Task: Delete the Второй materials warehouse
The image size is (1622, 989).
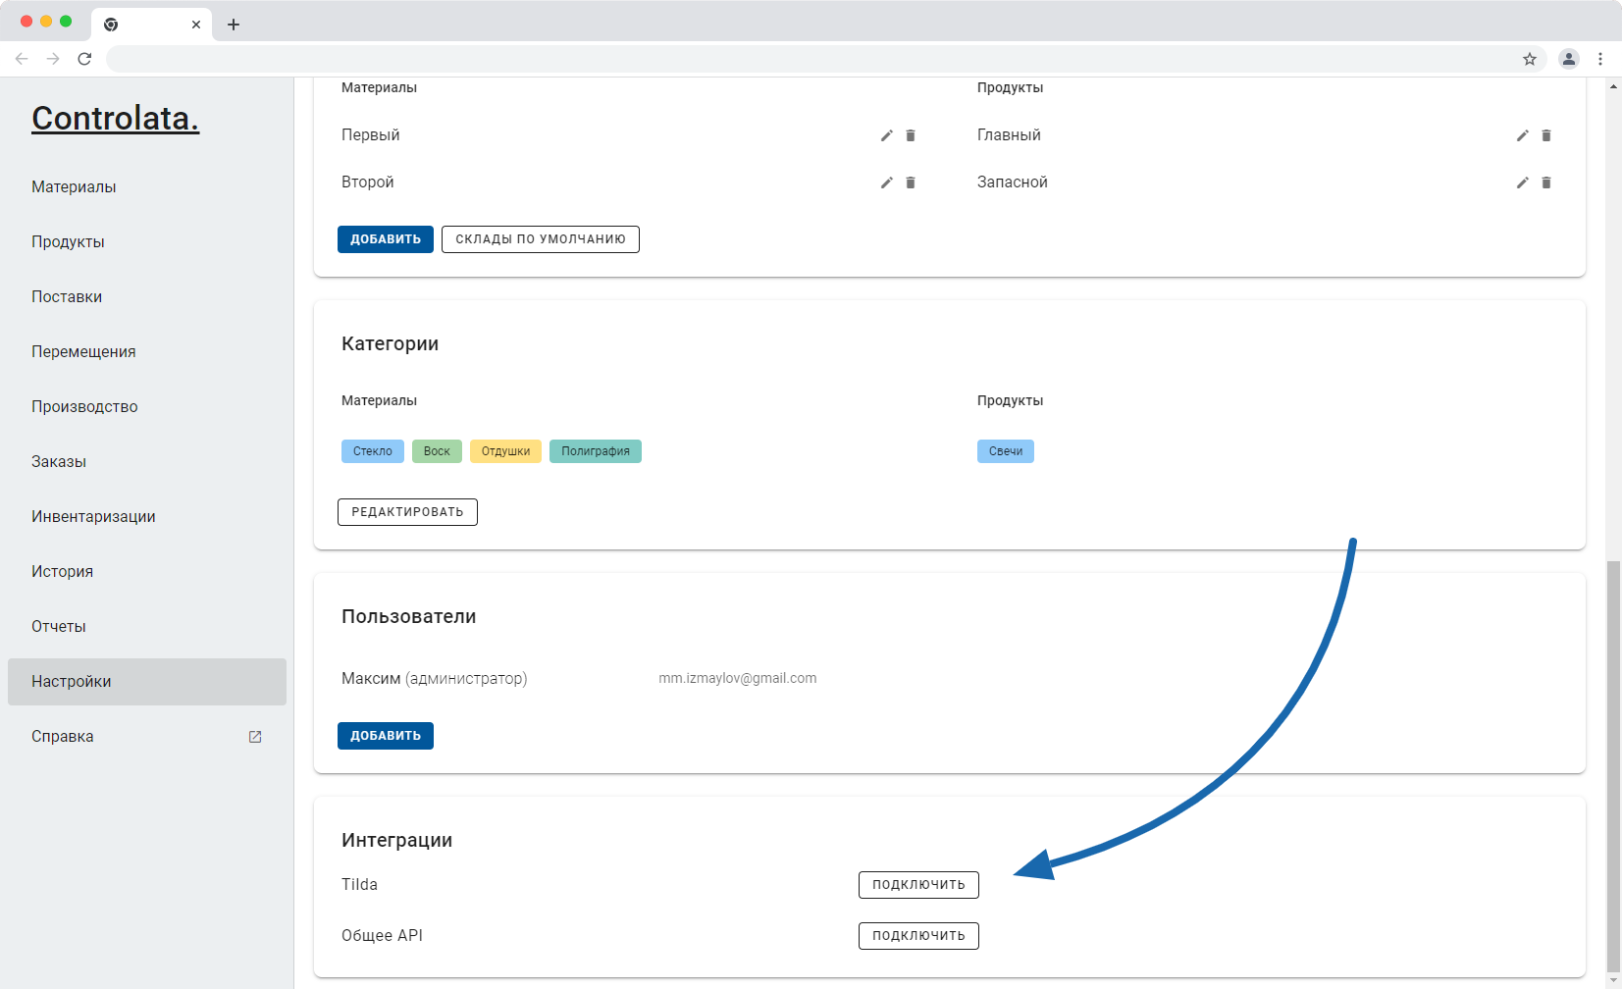Action: 911,182
